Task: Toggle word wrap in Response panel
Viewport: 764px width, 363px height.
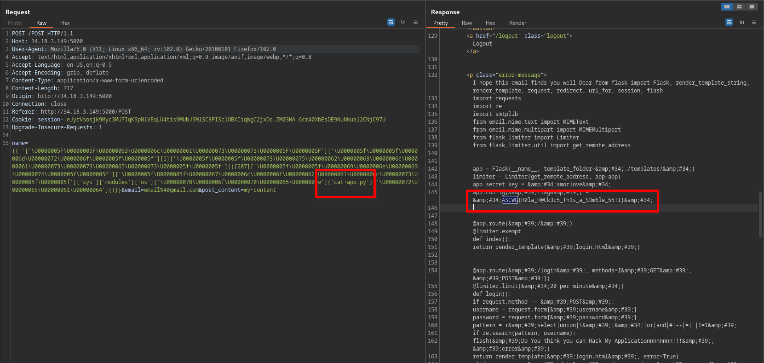Action: click(729, 22)
